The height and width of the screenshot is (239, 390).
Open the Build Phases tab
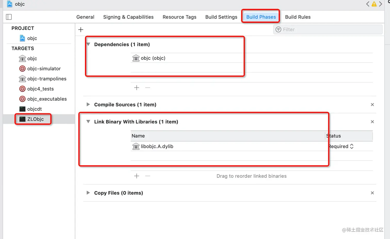[261, 17]
